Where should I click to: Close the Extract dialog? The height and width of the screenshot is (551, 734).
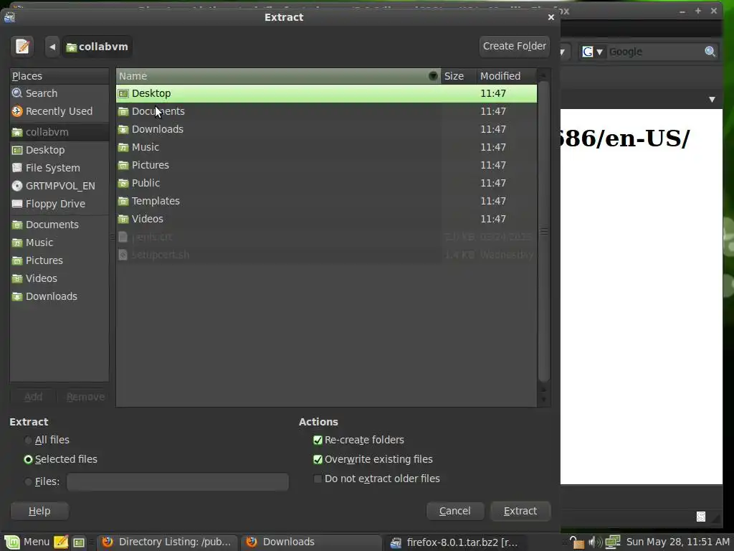(x=551, y=17)
